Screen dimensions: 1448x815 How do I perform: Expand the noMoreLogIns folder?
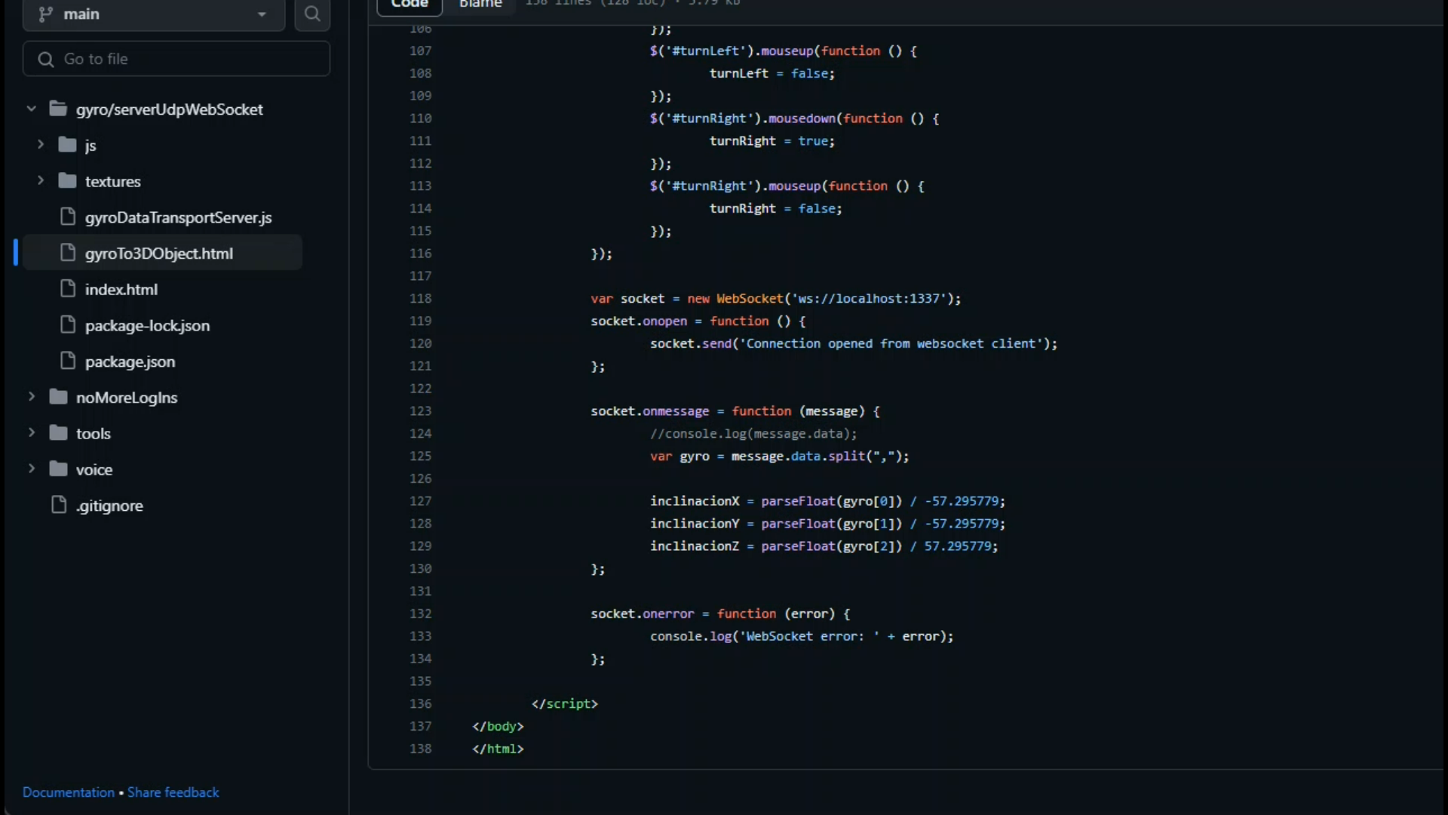[32, 397]
